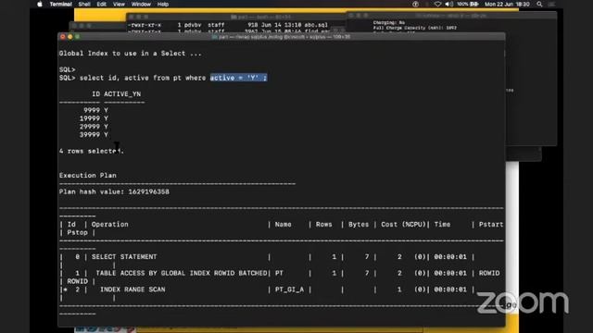The width and height of the screenshot is (593, 333).
Task: Open the Mon 22 Jun clock
Action: pyautogui.click(x=507, y=4)
